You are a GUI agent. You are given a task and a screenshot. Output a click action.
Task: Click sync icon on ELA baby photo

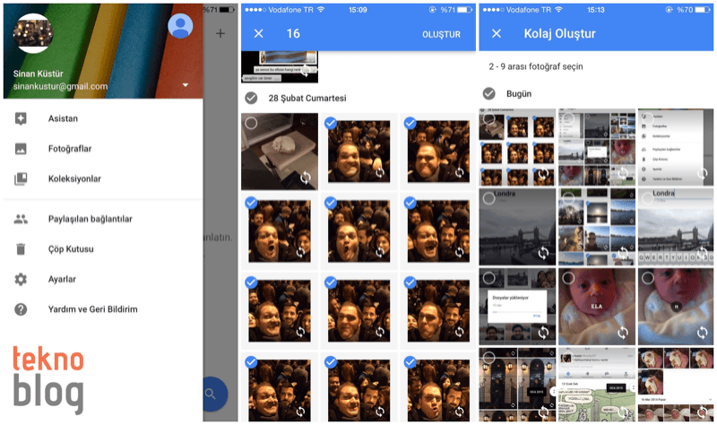[623, 333]
